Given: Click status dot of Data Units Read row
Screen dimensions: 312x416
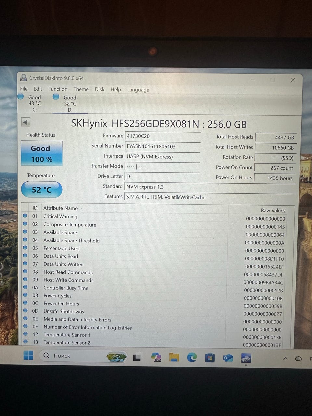Looking at the screenshot, I should click(x=25, y=255).
